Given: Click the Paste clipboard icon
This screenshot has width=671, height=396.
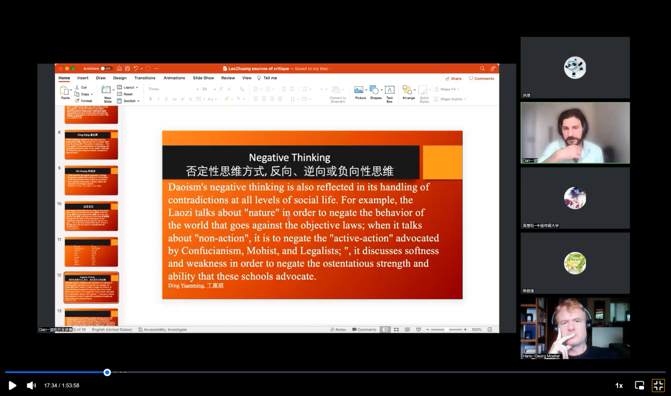Looking at the screenshot, I should [64, 90].
